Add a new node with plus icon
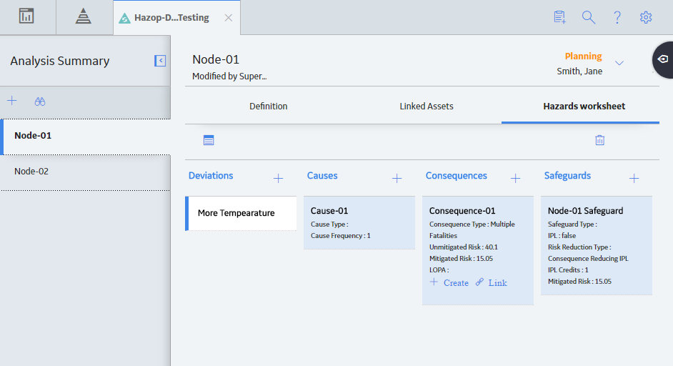673x366 pixels. click(12, 101)
